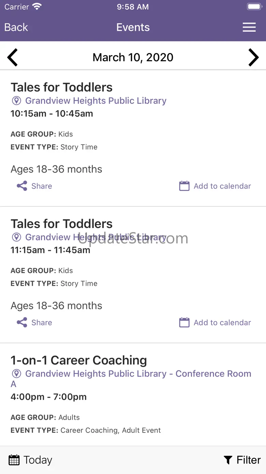Tap calendar icon for 10:15am Tales for Toddlers
Viewport: 266px width, 474px height.
(x=184, y=186)
